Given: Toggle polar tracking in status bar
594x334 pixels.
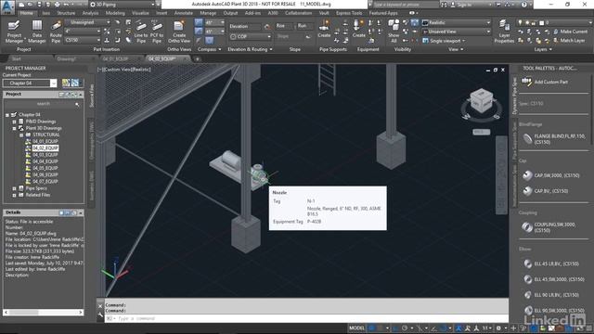Looking at the screenshot, I should tap(405, 328).
